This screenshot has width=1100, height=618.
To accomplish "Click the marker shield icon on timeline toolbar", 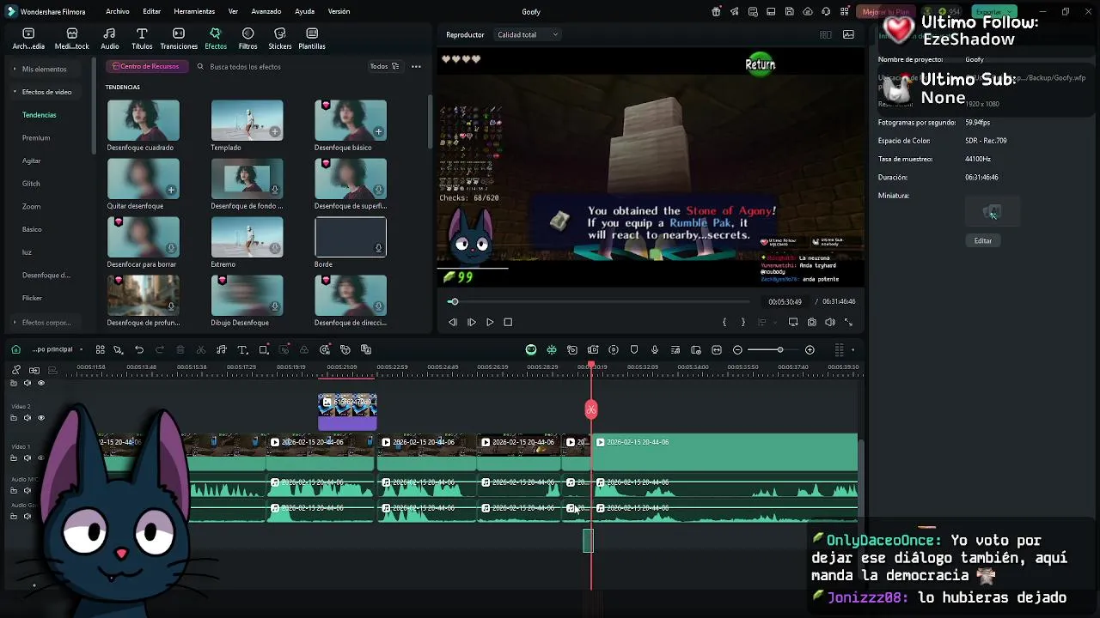I will (x=634, y=349).
